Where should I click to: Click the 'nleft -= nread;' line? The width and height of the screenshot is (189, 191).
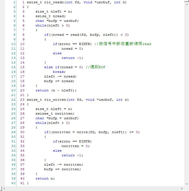[x=60, y=76]
